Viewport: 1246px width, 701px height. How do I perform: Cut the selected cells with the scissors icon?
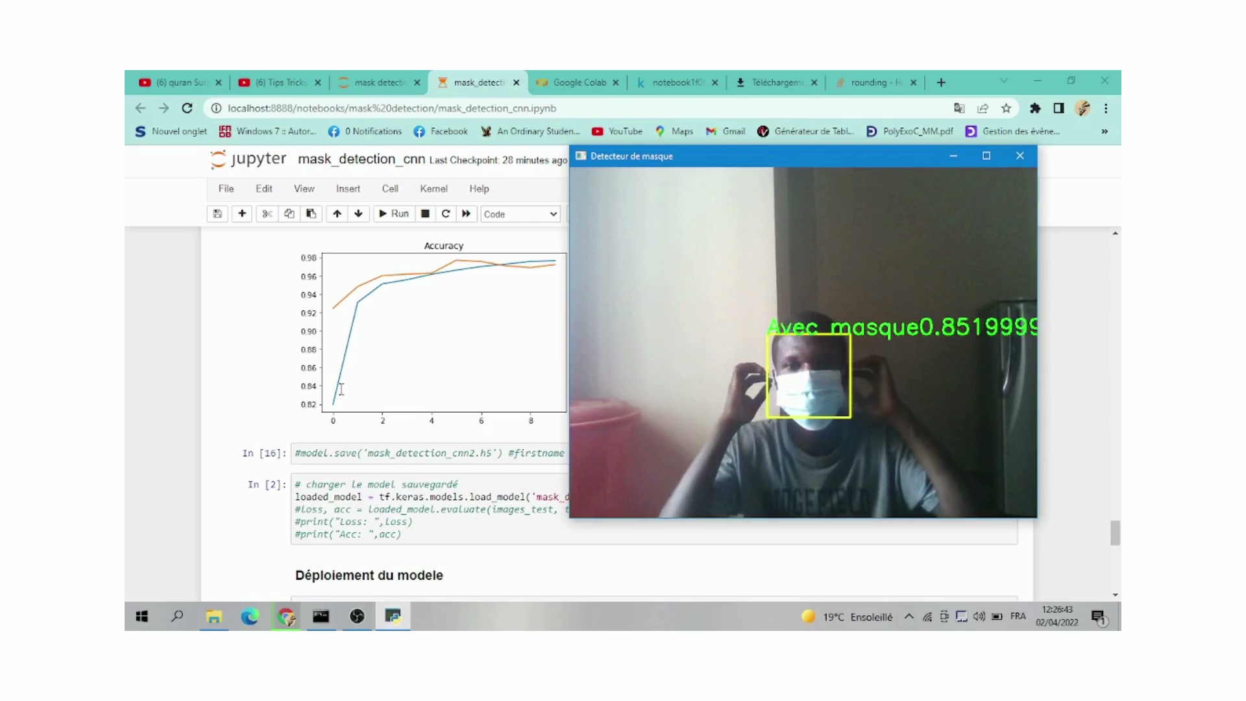click(267, 214)
